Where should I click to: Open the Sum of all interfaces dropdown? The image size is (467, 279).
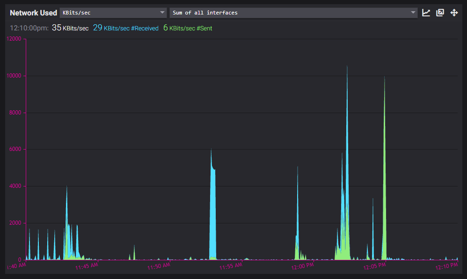pyautogui.click(x=293, y=13)
